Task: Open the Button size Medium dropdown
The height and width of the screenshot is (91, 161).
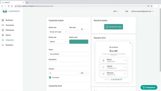Action: pos(58,42)
